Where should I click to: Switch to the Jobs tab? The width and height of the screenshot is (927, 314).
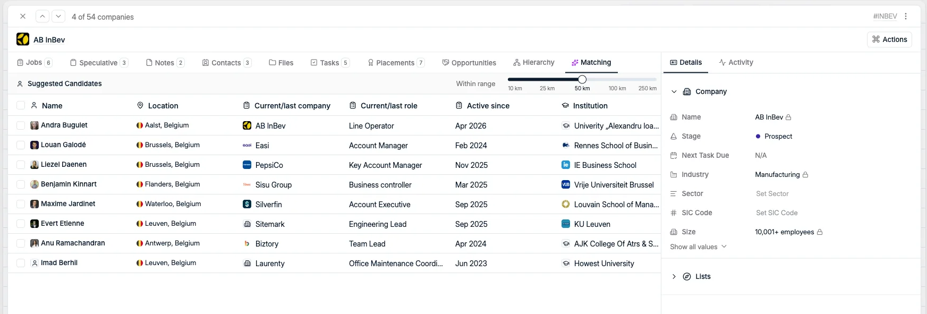[x=35, y=63]
